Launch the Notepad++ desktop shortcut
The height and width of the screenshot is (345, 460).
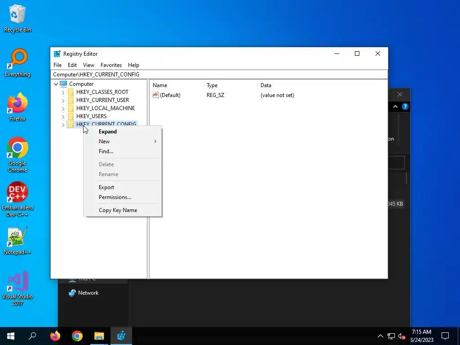[x=18, y=240]
